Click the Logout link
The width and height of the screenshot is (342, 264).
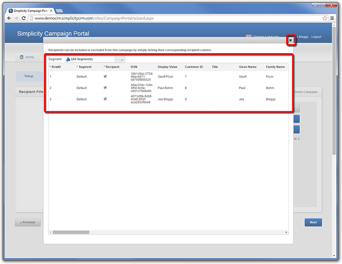(x=316, y=37)
